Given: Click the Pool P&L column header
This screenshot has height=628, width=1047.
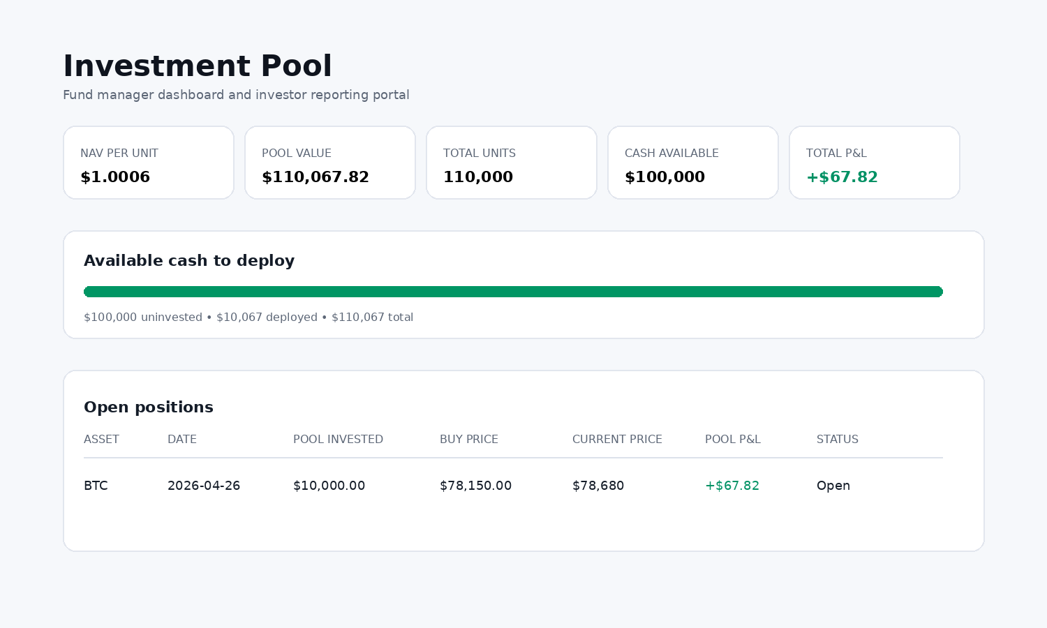Looking at the screenshot, I should pos(733,440).
